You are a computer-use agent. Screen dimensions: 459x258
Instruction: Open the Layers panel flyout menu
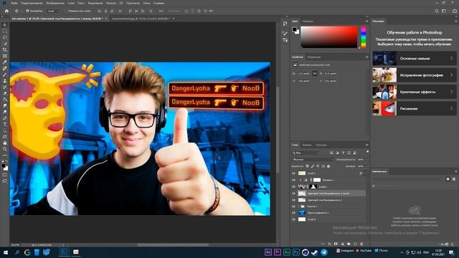[366, 145]
